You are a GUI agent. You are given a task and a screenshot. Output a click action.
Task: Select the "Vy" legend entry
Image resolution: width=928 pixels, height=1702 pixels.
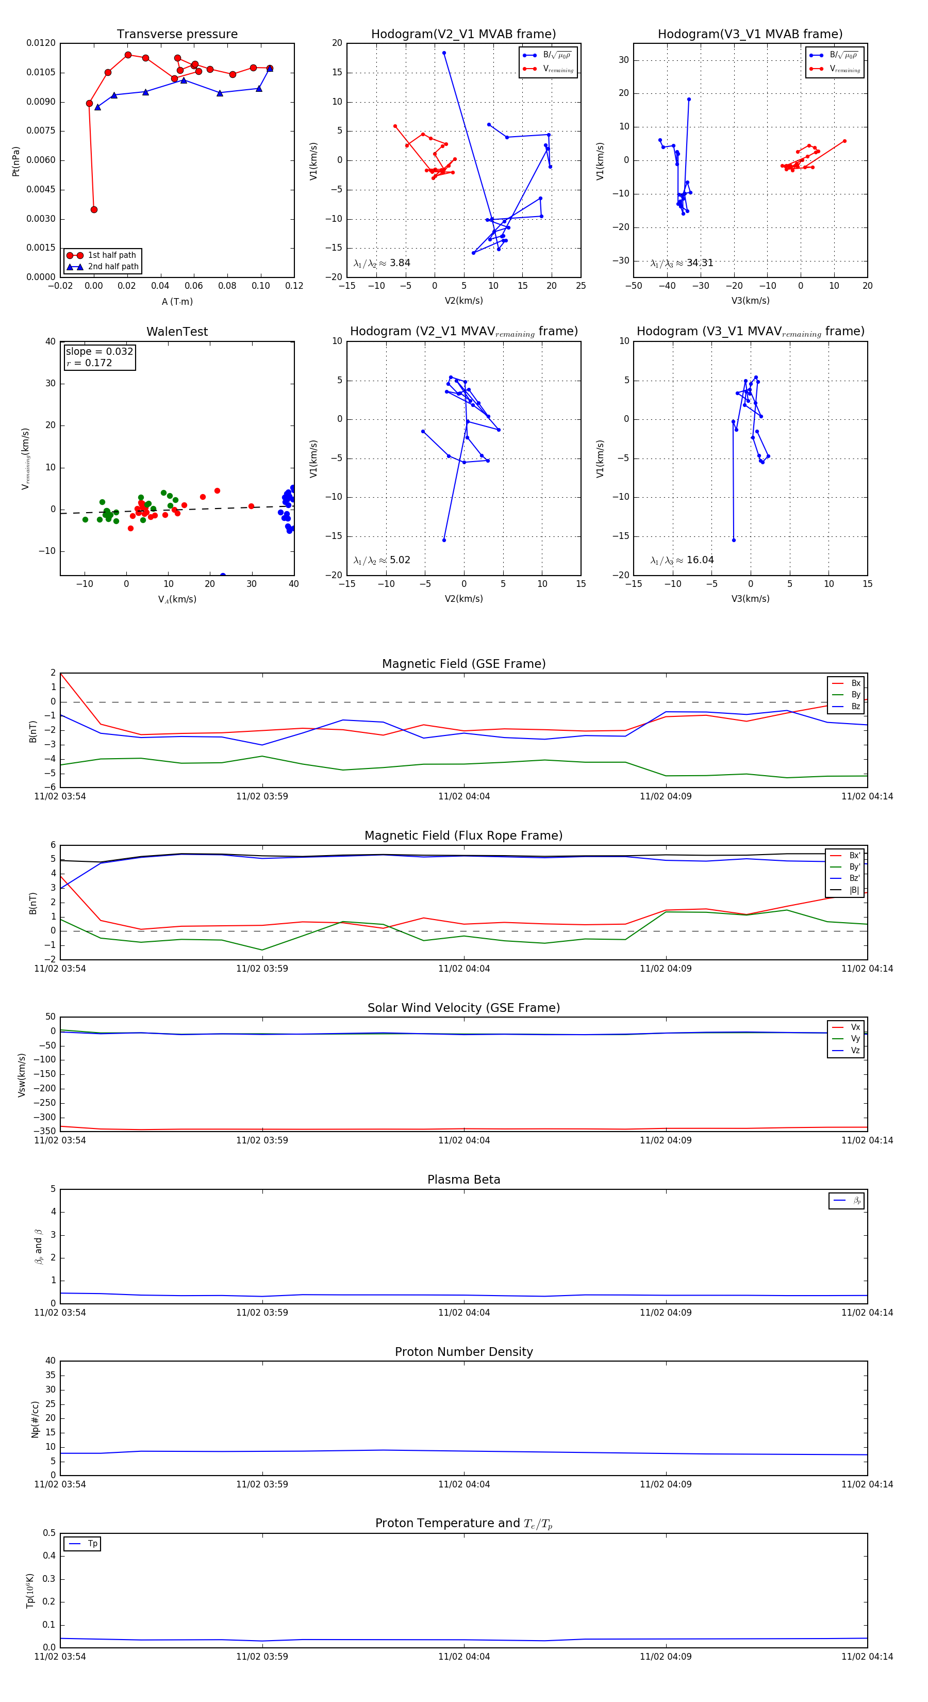pos(846,1039)
